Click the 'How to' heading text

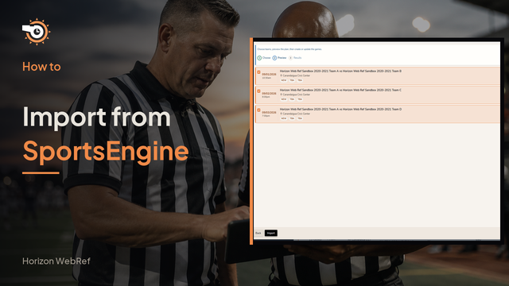41,67
